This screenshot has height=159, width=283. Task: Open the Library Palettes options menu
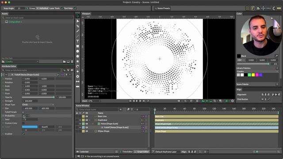tap(277, 68)
